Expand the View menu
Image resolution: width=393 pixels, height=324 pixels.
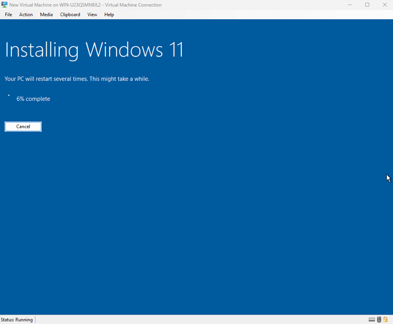point(92,15)
